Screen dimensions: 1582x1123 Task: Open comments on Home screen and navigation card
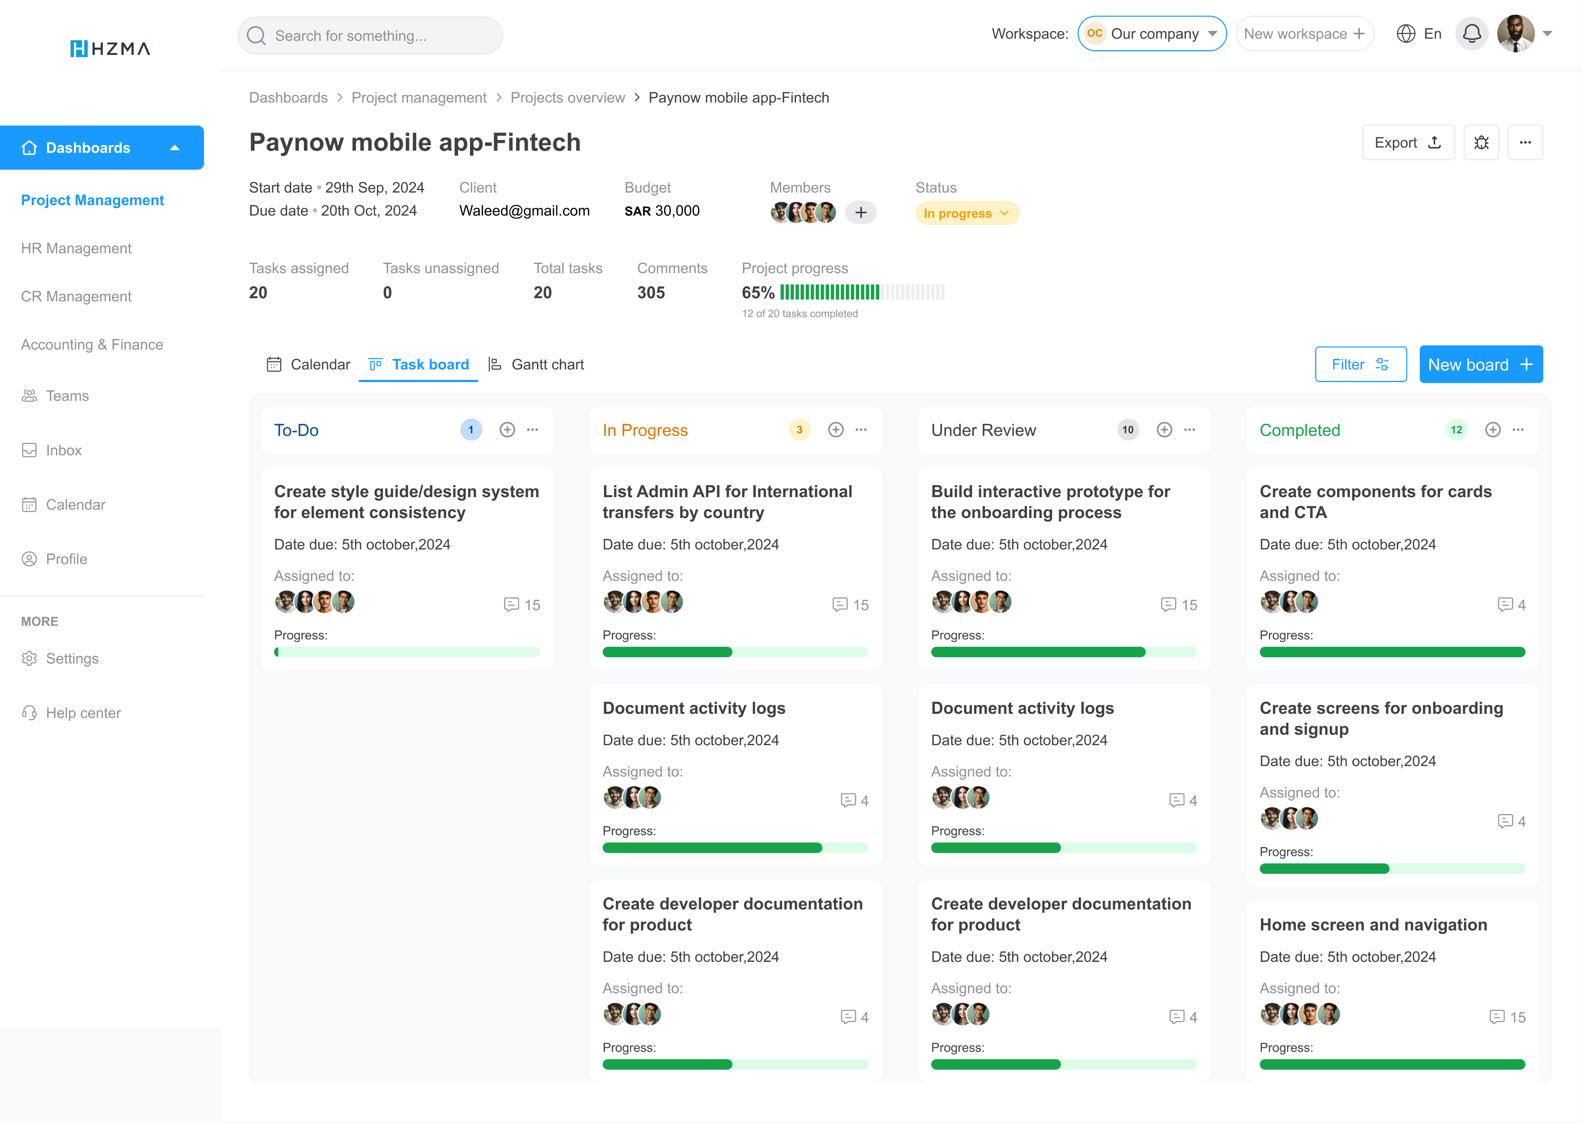[1507, 1017]
